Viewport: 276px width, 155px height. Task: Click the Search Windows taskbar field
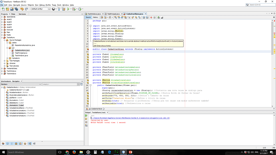coord(32,152)
